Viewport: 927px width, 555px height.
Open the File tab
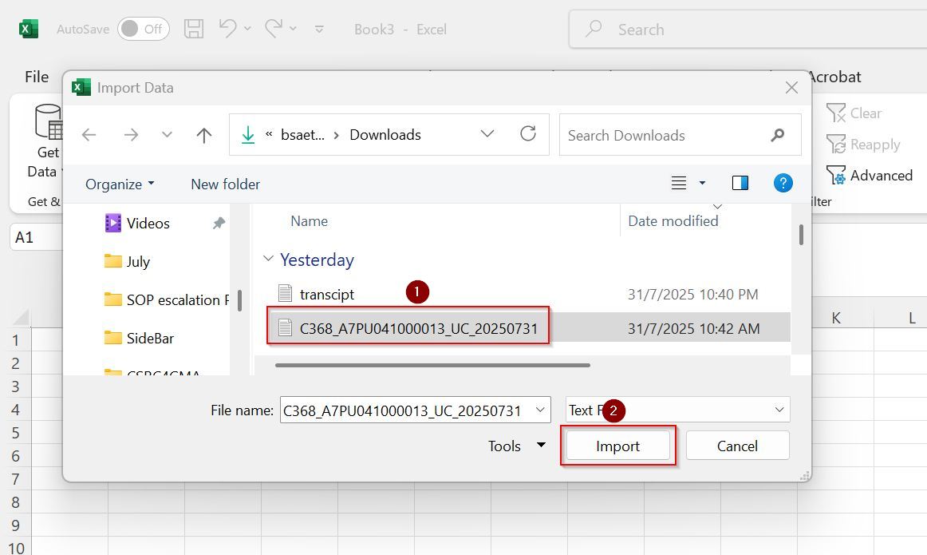point(37,77)
